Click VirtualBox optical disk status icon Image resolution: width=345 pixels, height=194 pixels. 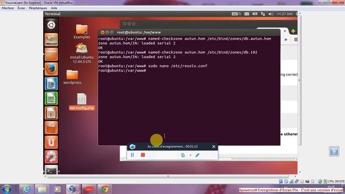pos(286,181)
